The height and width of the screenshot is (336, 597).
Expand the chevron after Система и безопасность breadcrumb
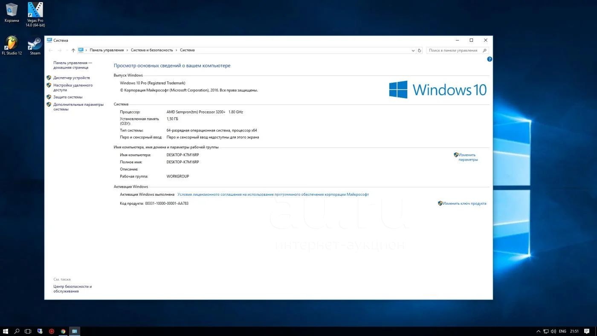tap(177, 50)
